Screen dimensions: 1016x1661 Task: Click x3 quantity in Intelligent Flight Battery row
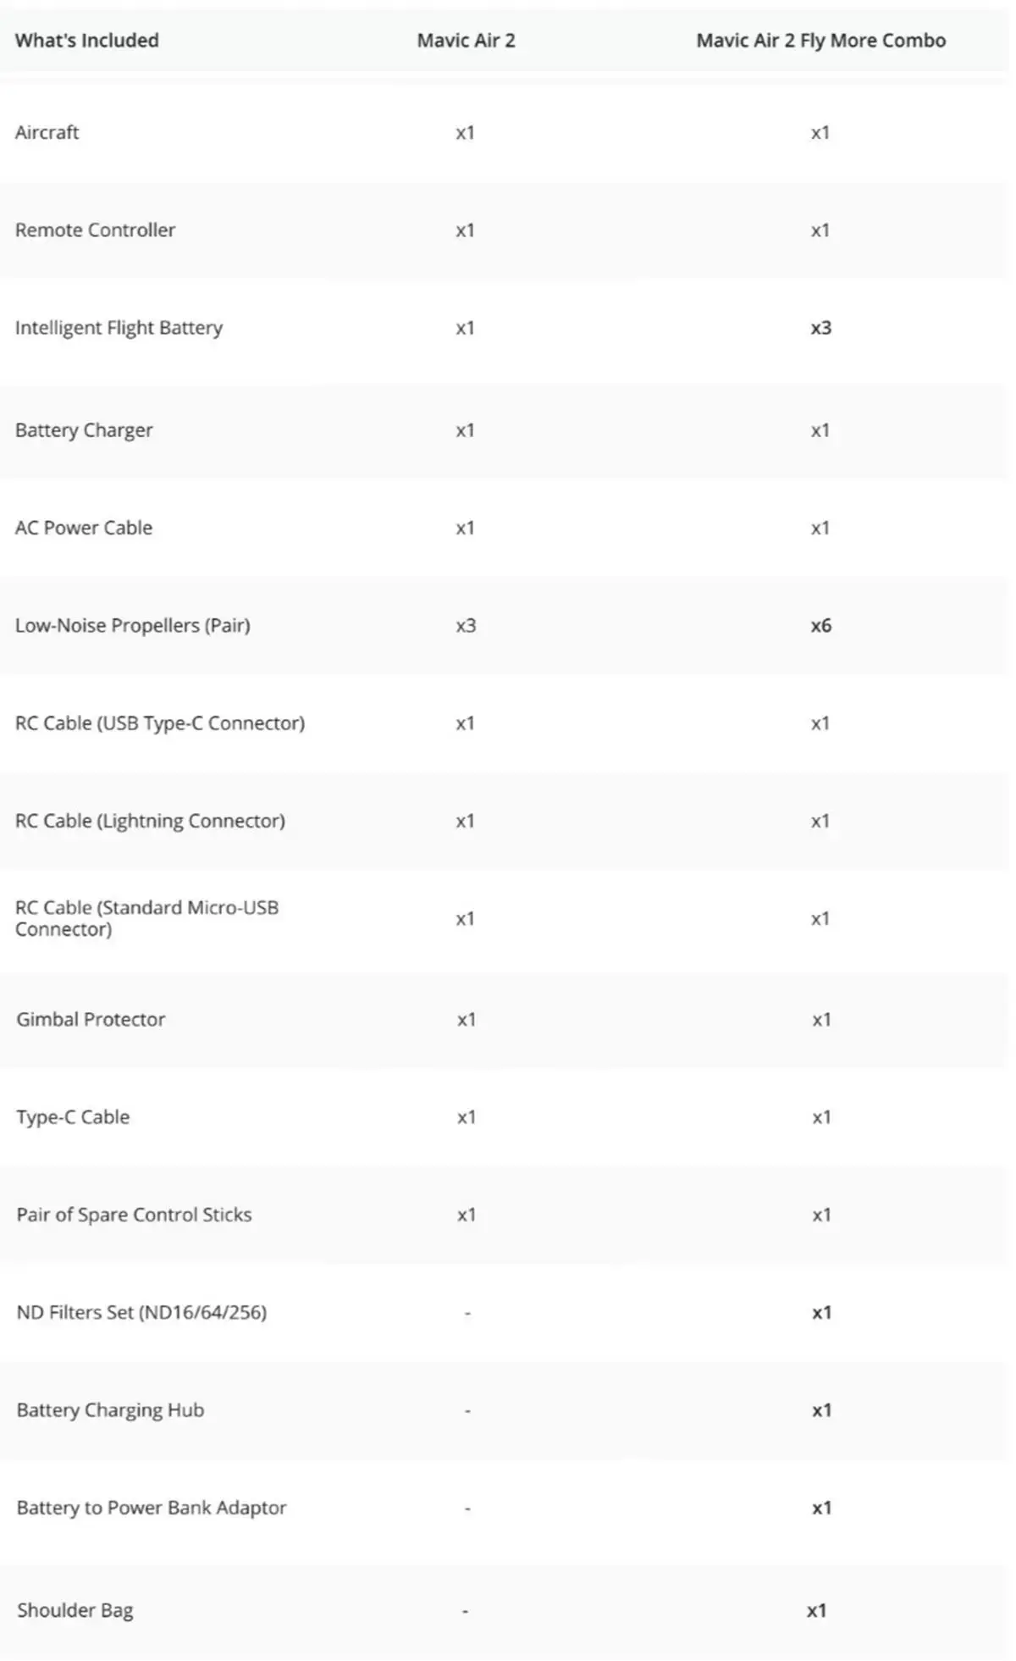pos(820,328)
